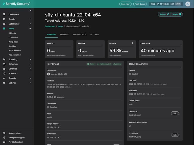Expand the Results menu chevron
This screenshot has height=145, width=194.
(x=30, y=19)
